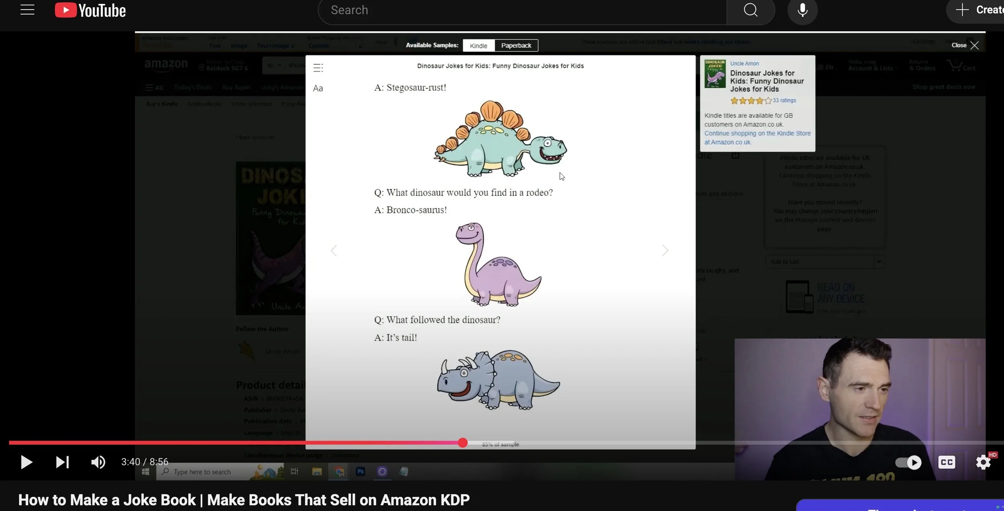Toggle closed captions CC button

click(946, 462)
